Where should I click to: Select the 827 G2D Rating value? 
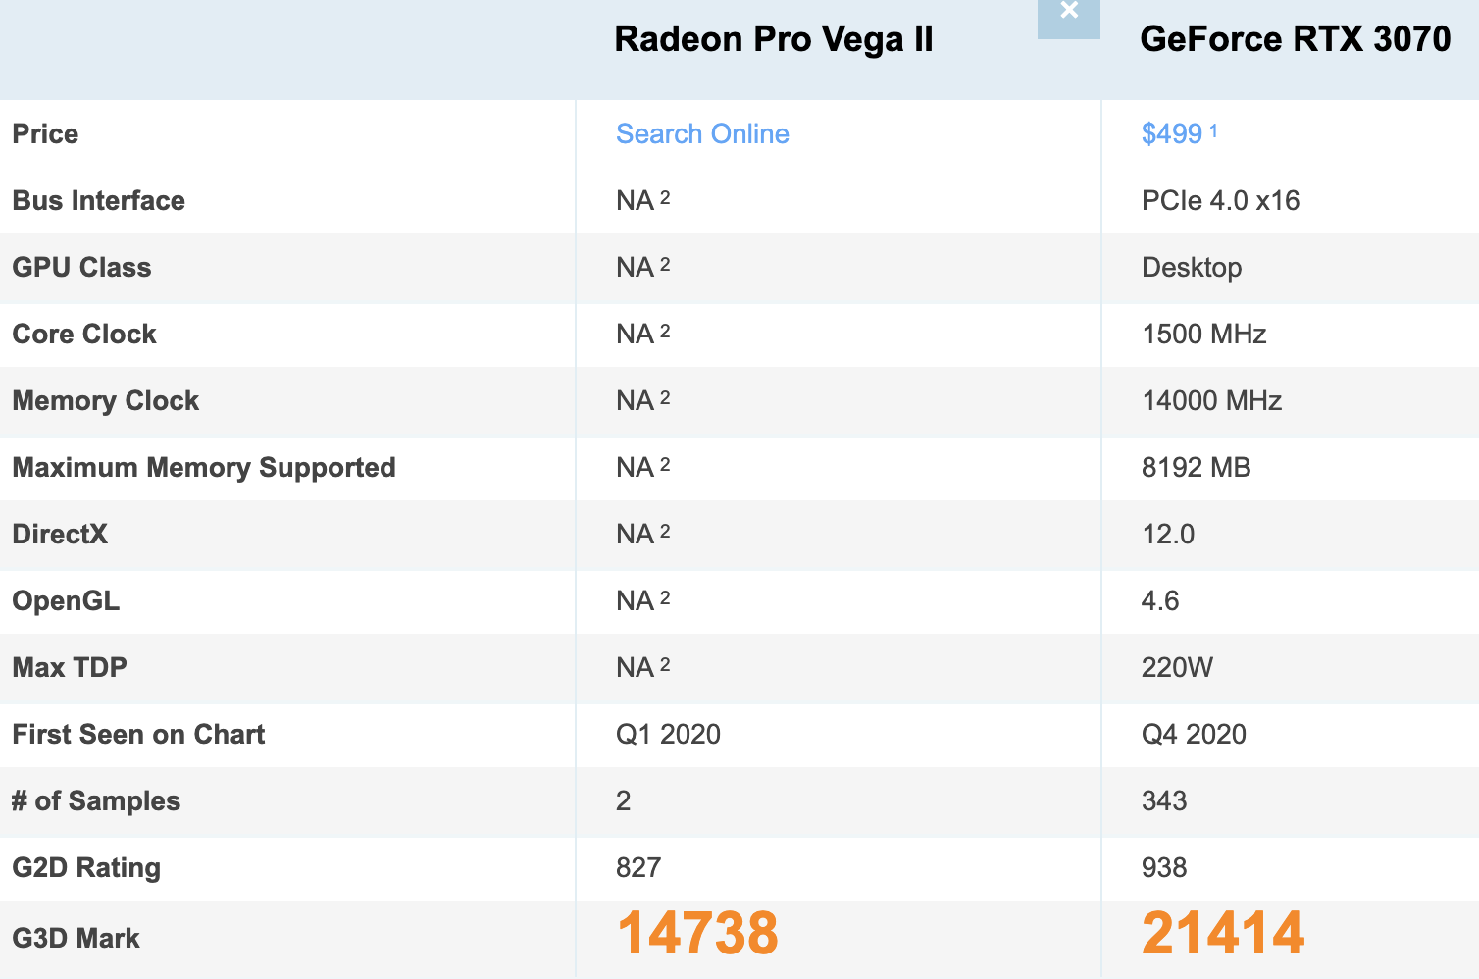(638, 867)
